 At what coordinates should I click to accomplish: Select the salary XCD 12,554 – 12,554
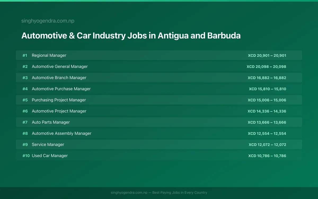tap(267, 133)
